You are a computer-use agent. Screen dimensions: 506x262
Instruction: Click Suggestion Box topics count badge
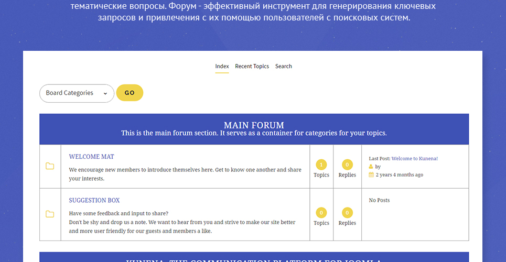321,213
